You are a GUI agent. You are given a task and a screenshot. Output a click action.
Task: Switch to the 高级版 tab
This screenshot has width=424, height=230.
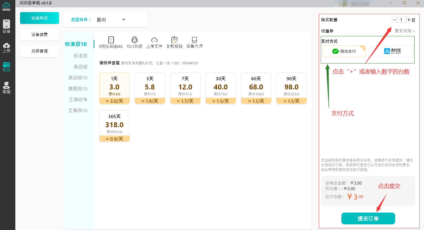81,67
